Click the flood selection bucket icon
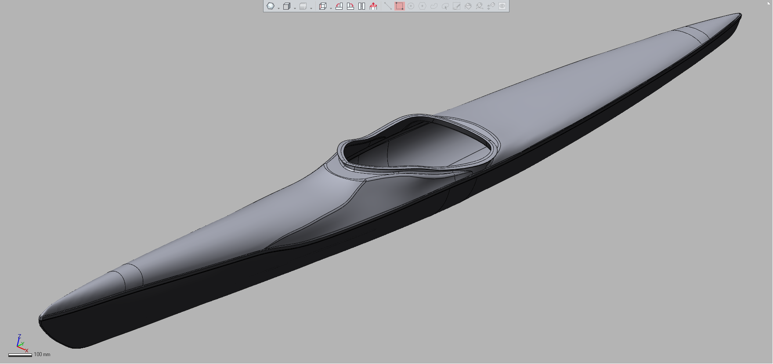Screen dimensions: 773x364 pos(468,6)
